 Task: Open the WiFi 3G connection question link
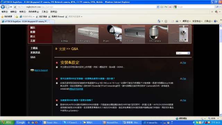(x=87, y=78)
